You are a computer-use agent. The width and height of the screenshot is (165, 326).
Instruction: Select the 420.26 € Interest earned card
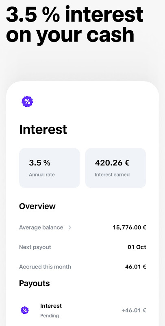(115, 168)
